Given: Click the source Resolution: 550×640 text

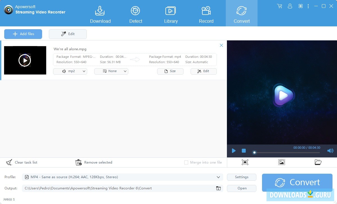Looking at the screenshot, I should click(x=71, y=62).
